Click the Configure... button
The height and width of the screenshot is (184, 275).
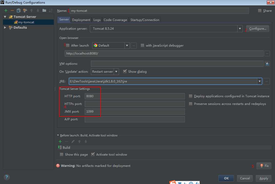[x=258, y=29]
